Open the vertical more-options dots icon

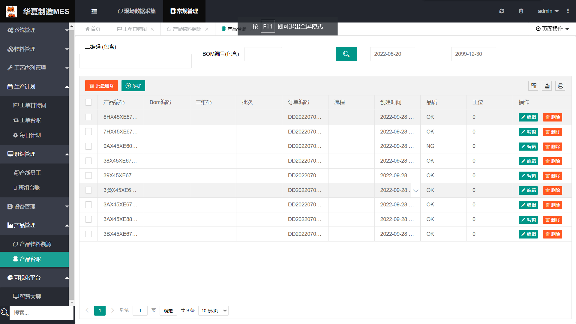coord(568,11)
